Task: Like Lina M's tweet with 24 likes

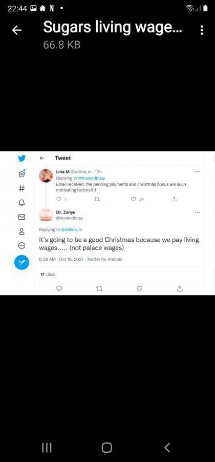Action: [x=134, y=200]
